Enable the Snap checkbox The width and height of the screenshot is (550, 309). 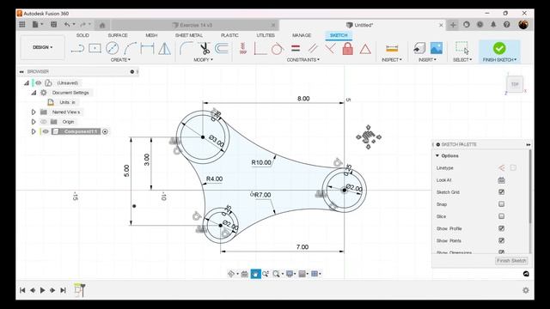pyautogui.click(x=502, y=204)
